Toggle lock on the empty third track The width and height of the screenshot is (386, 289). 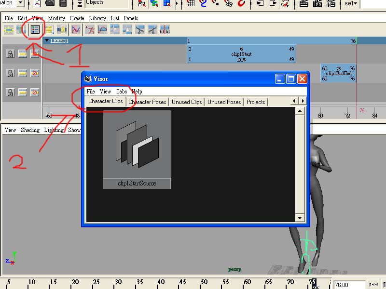[x=10, y=92]
